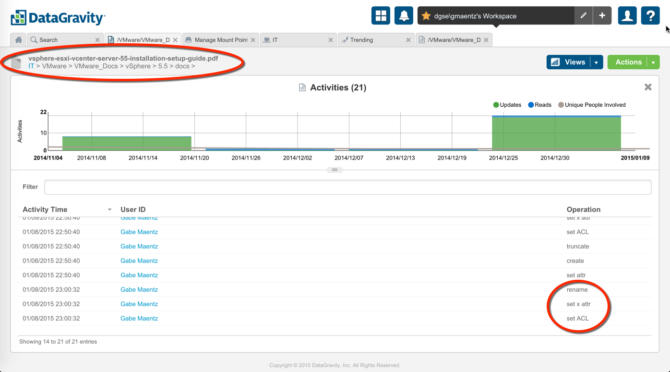The height and width of the screenshot is (372, 670).
Task: Click vSphere in the breadcrumb path
Action: click(138, 66)
